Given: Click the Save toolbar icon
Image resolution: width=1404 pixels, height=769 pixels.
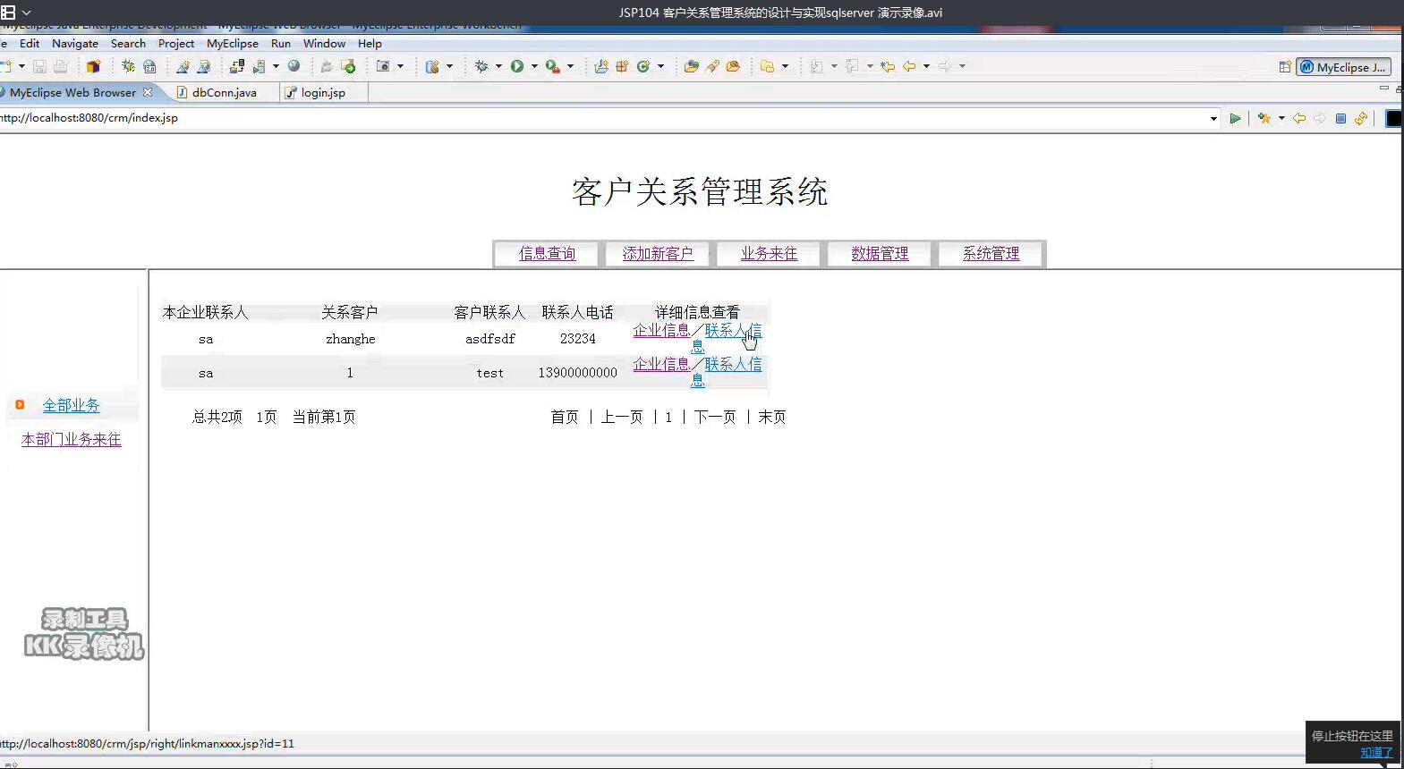Looking at the screenshot, I should tap(39, 66).
